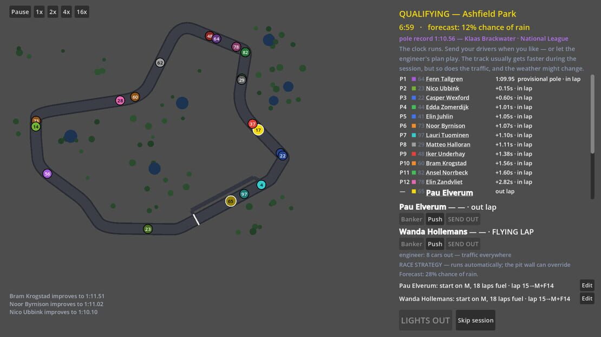Set Pau Elverum's run mode to Push
601x337 pixels.
435,219
